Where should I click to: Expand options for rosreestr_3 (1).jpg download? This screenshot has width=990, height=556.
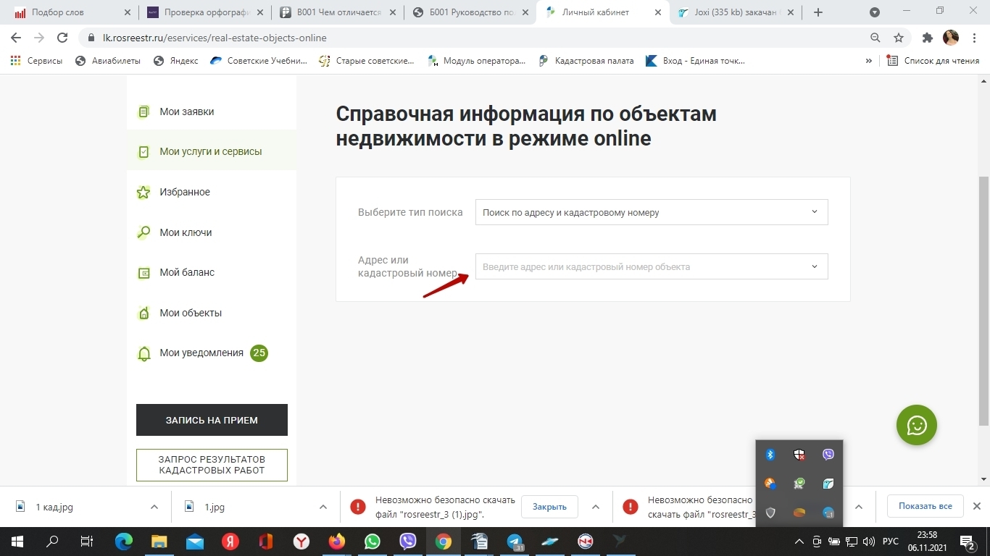pyautogui.click(x=596, y=507)
